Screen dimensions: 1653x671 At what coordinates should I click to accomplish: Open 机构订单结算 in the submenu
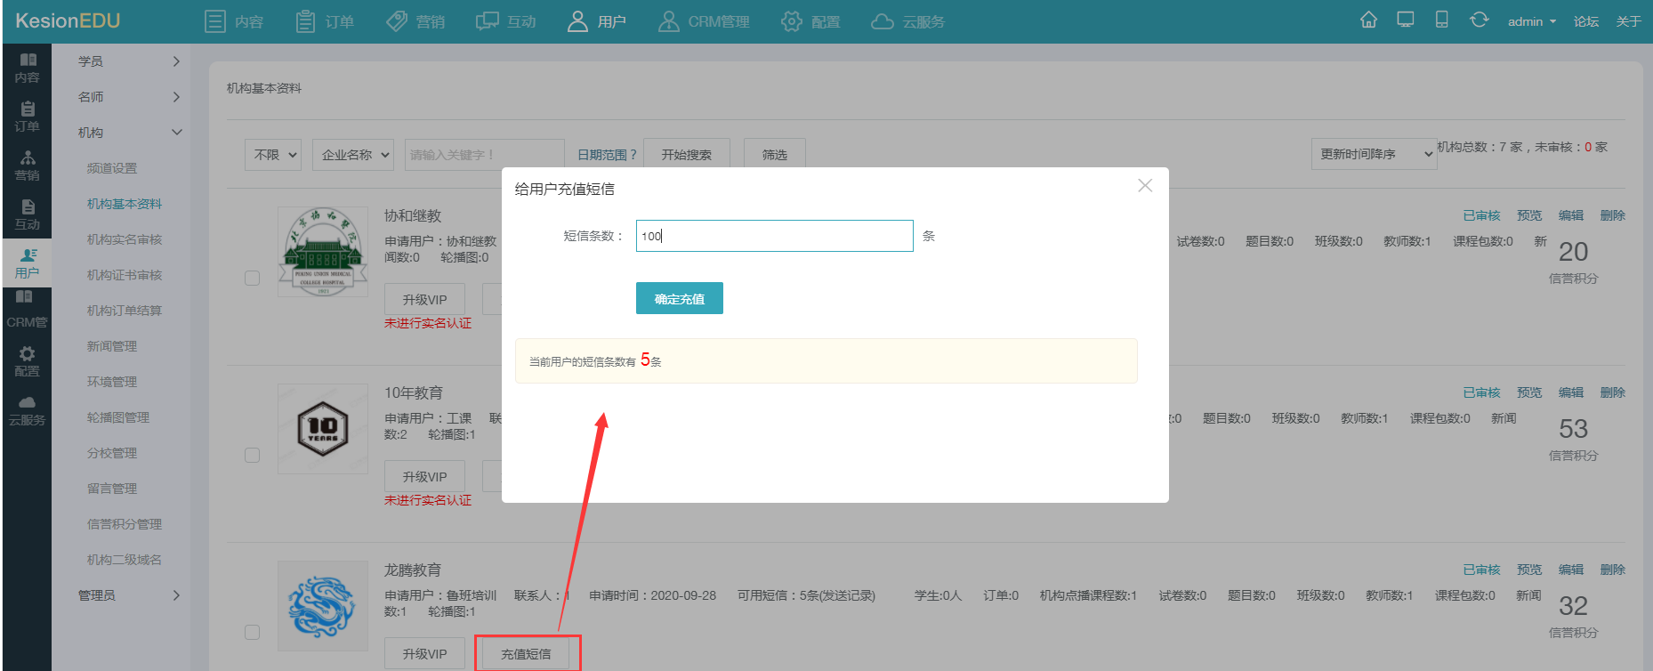point(125,311)
